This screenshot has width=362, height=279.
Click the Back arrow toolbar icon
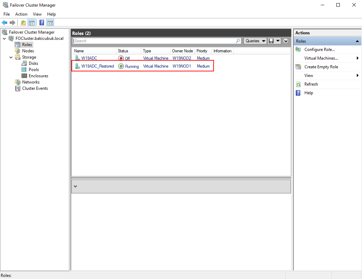coord(5,23)
